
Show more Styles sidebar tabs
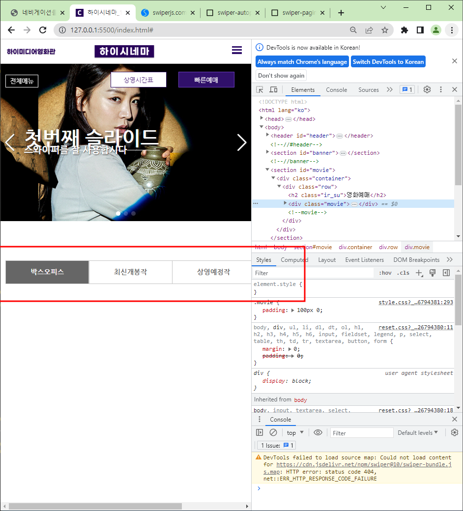(450, 260)
